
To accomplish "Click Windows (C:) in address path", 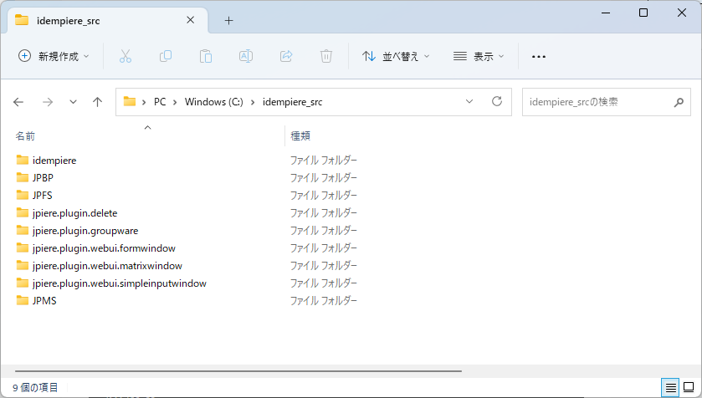I will [x=214, y=102].
